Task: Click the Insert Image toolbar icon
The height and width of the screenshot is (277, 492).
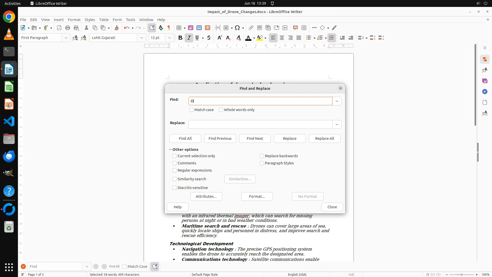Action: [x=191, y=28]
